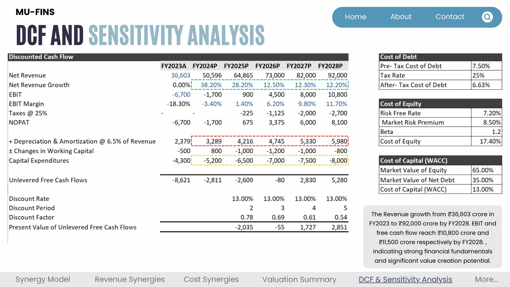Click present value cell 2,851
510x287 pixels.
click(339, 227)
